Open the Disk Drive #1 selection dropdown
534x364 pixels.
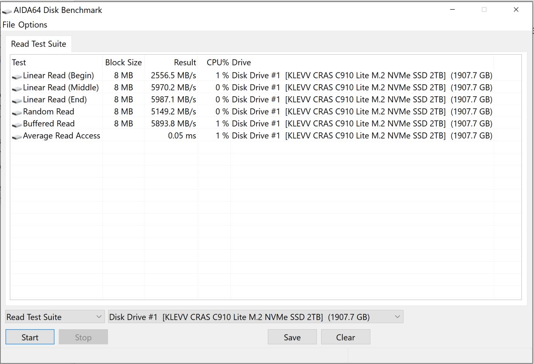[256, 317]
